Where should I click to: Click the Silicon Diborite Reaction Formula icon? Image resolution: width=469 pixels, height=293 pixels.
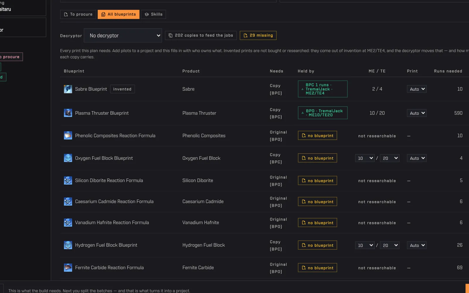click(x=68, y=180)
